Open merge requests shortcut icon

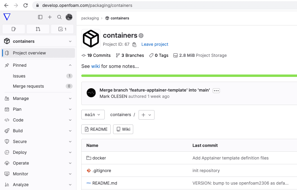(38, 29)
